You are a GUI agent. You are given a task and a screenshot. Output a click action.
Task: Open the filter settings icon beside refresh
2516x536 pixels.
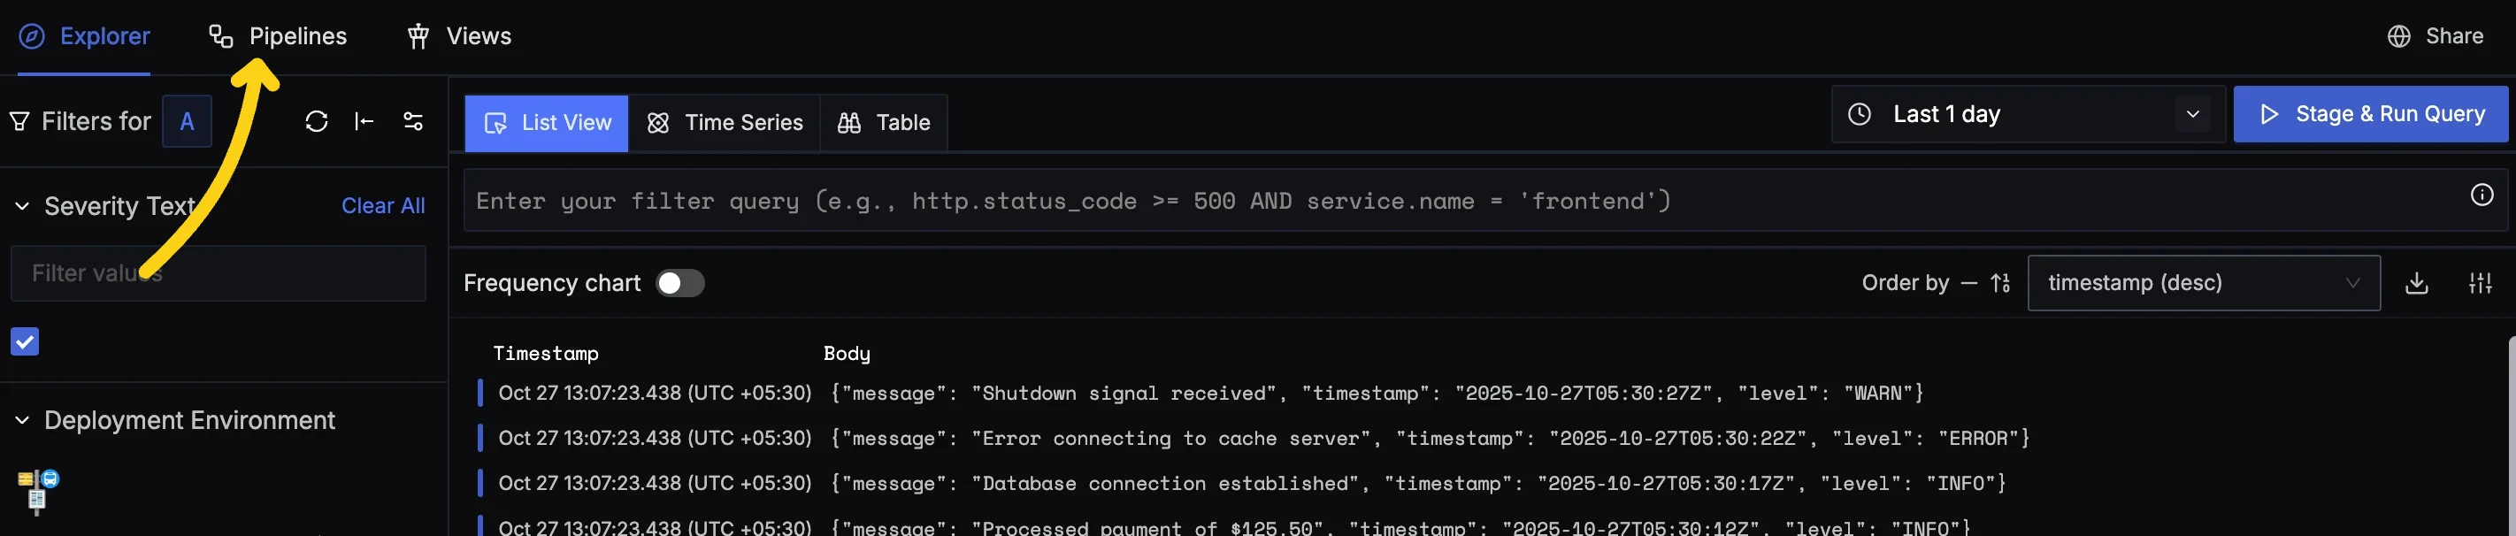(x=413, y=121)
